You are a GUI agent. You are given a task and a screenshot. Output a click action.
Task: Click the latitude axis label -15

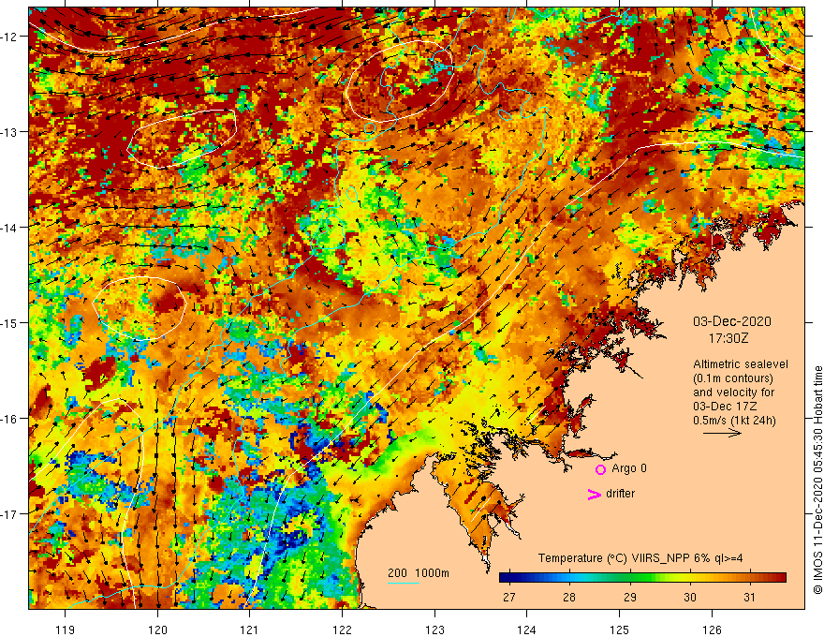click(9, 322)
